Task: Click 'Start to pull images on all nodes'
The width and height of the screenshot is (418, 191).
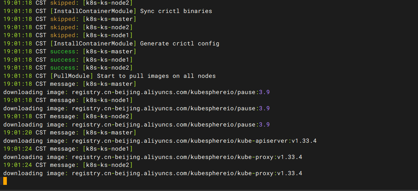Action: click(x=156, y=76)
